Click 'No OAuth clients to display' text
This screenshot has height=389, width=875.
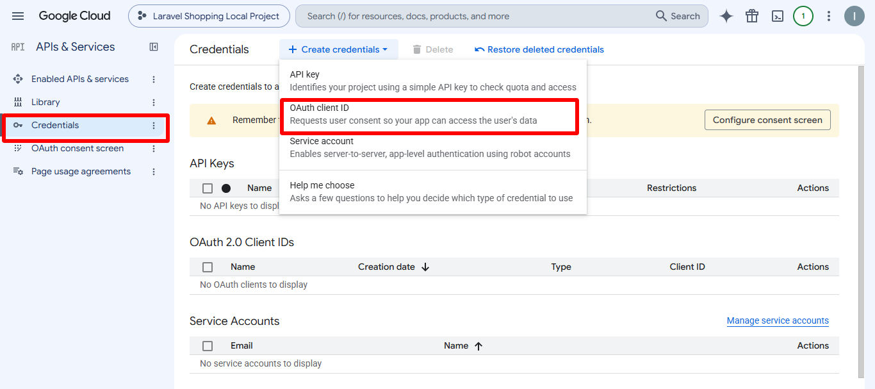coord(254,285)
